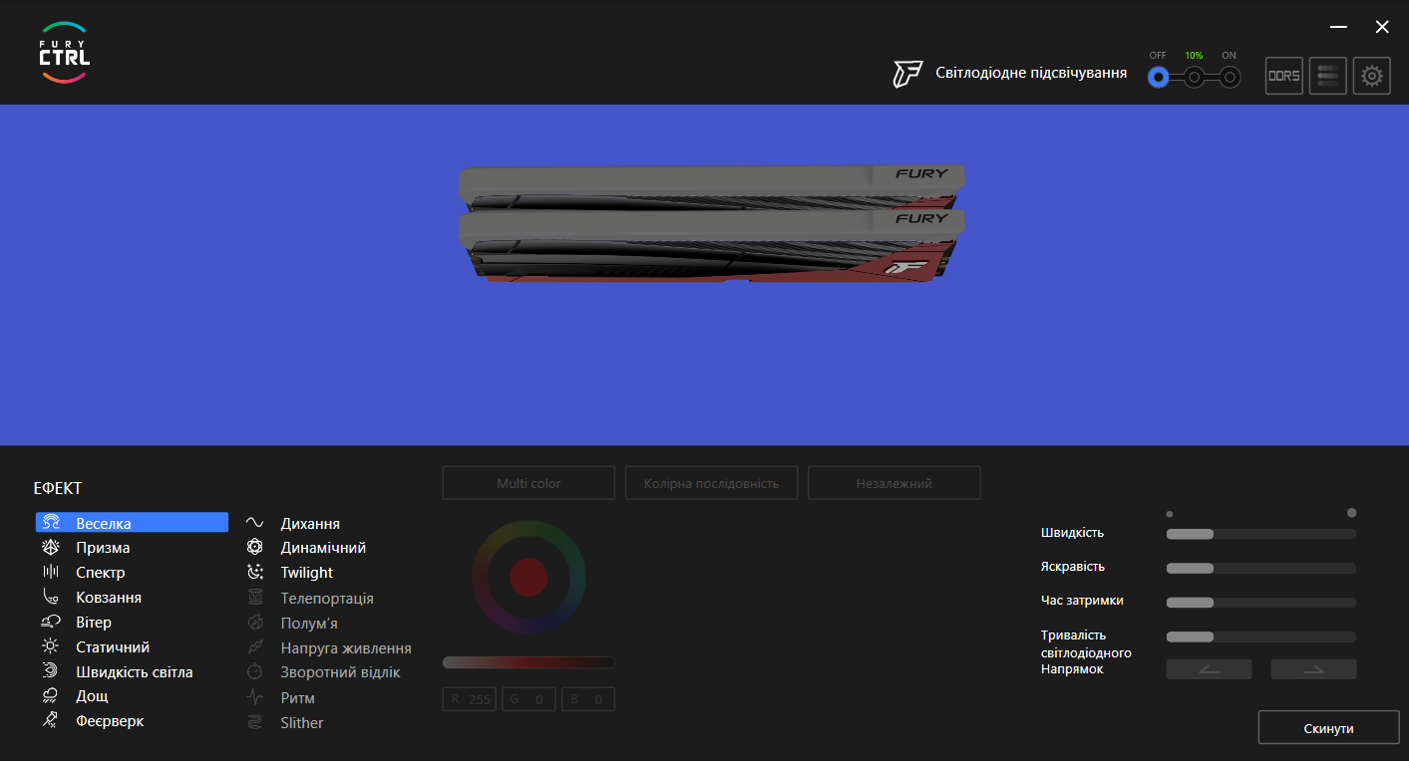1409x761 pixels.
Task: Open the module list icon
Action: pyautogui.click(x=1328, y=76)
